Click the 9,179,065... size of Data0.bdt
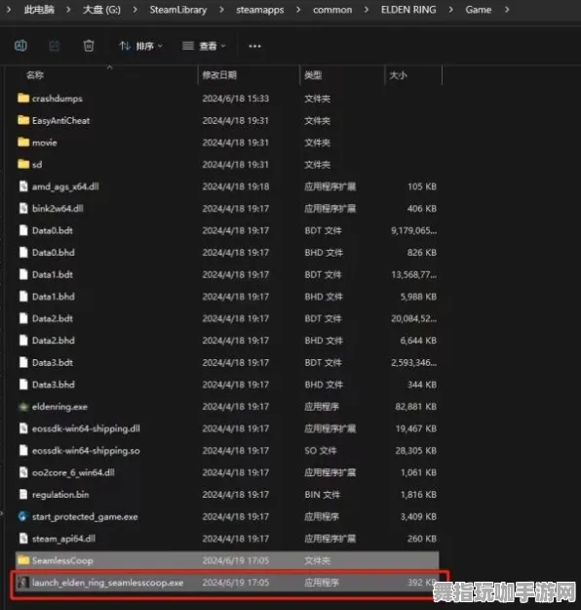Viewport: 581px width, 610px height. point(414,230)
